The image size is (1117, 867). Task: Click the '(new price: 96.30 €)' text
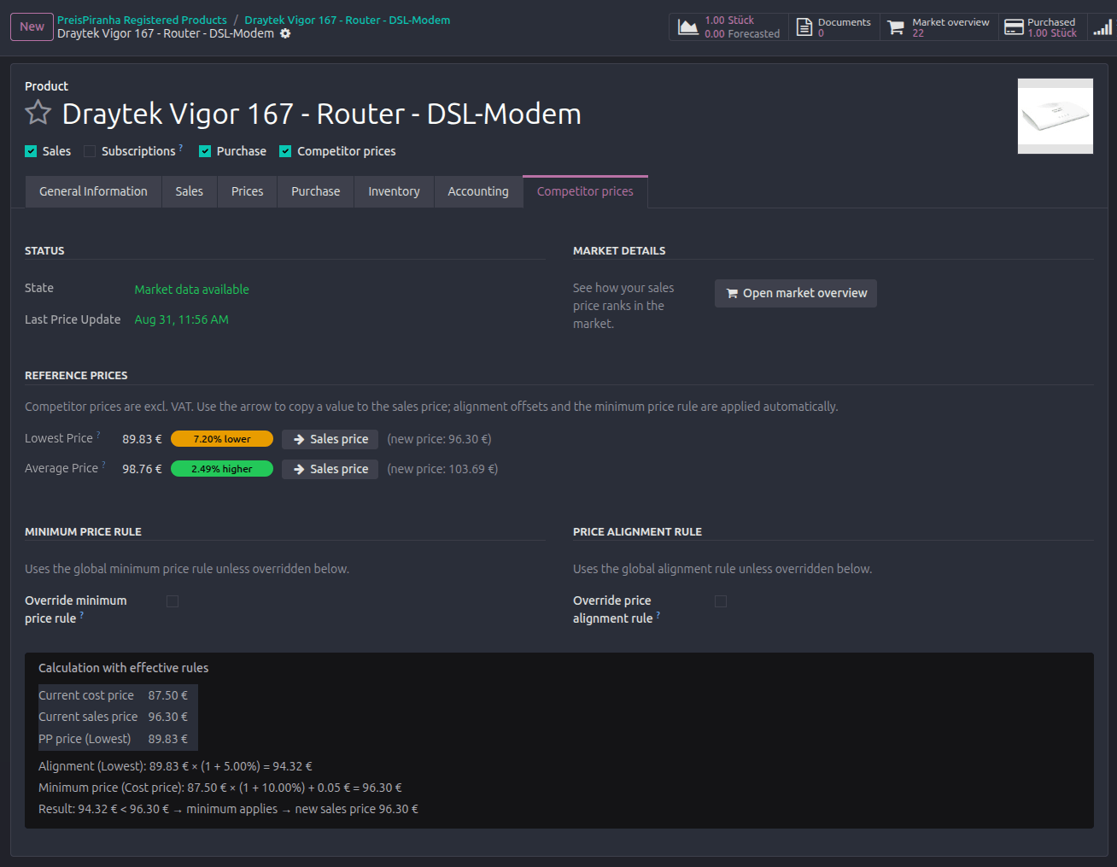tap(439, 439)
